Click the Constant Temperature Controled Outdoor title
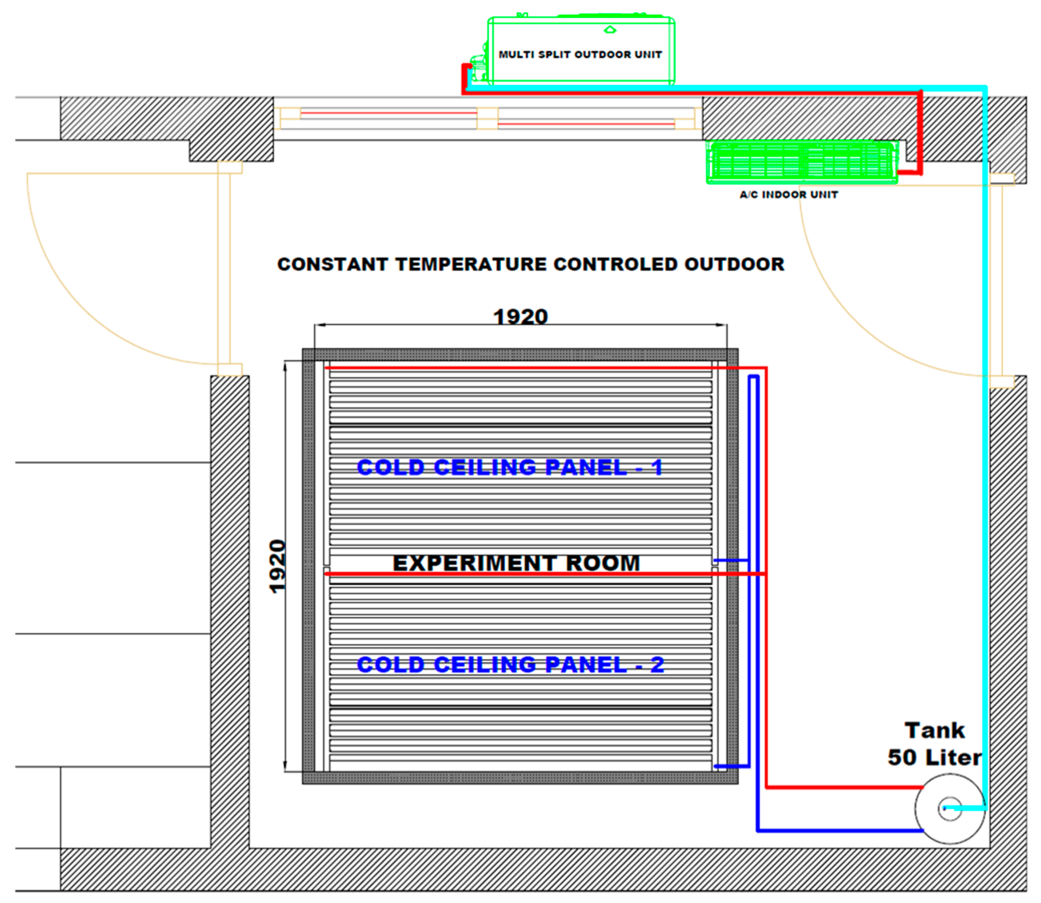Viewport: 1041px width, 903px height. [530, 265]
